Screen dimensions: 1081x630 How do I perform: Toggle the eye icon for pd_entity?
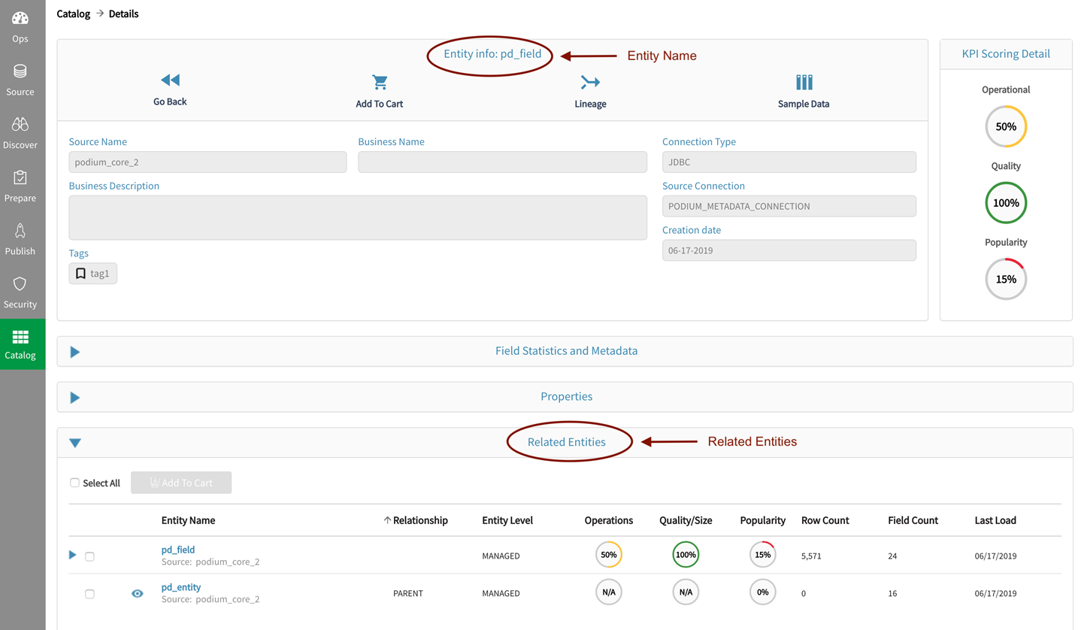(x=138, y=594)
